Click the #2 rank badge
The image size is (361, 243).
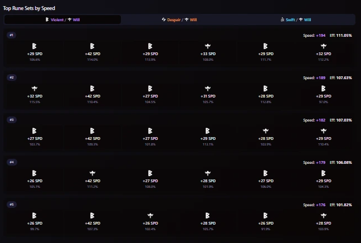click(12, 77)
